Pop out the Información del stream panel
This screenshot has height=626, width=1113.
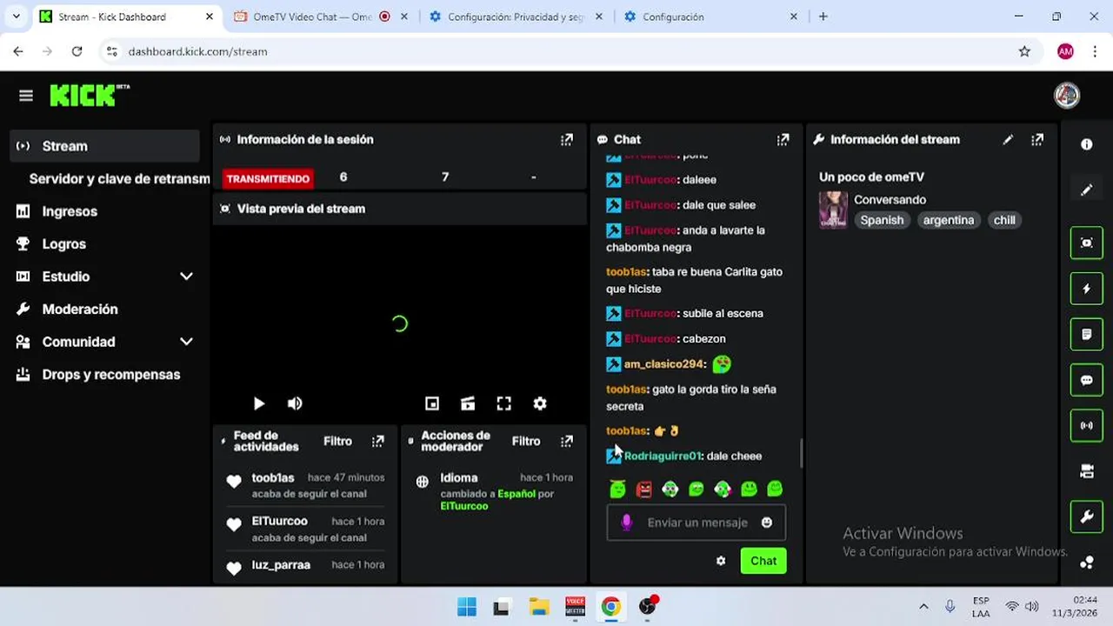click(1037, 139)
